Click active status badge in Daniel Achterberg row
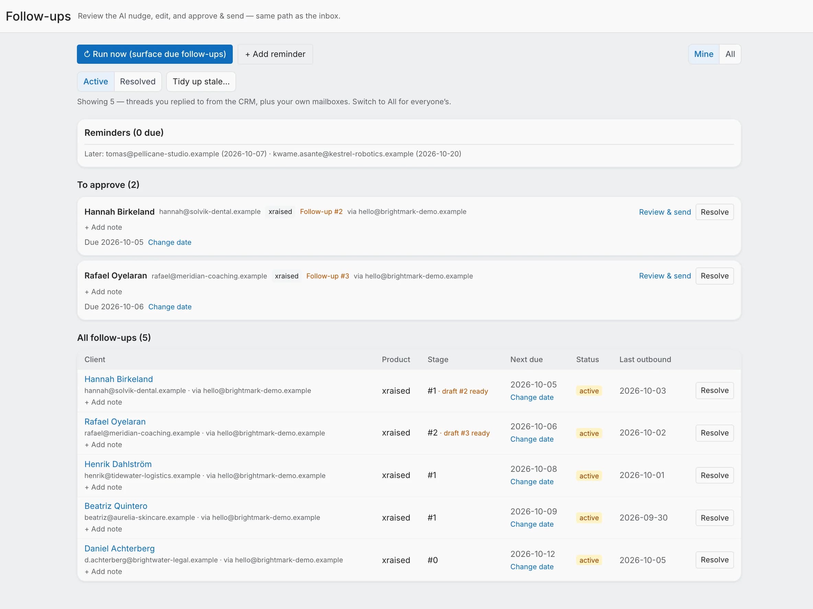 tap(589, 560)
